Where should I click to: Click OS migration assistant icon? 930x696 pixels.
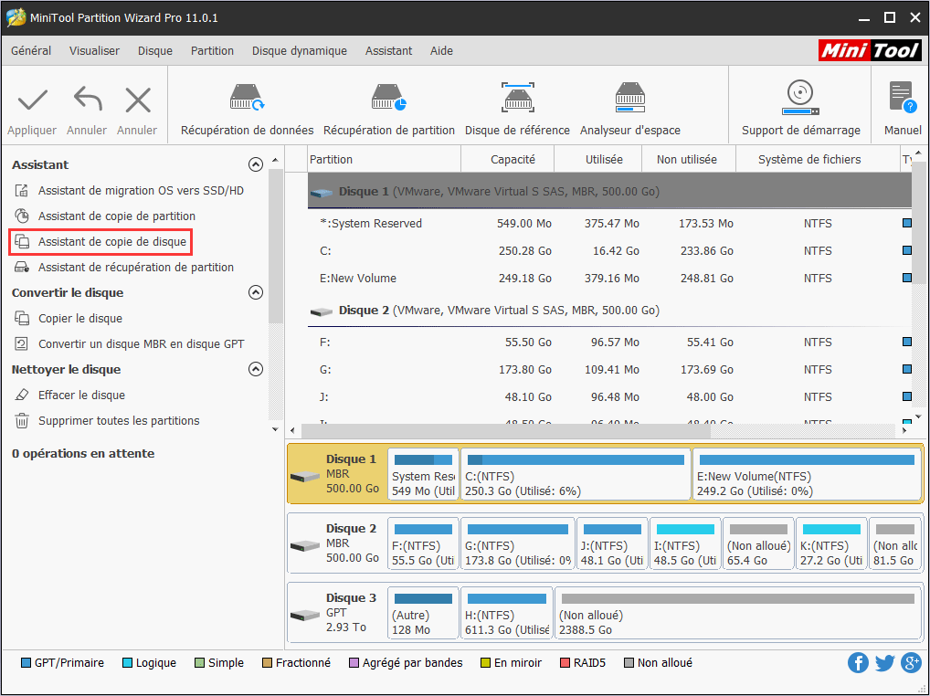tap(22, 190)
